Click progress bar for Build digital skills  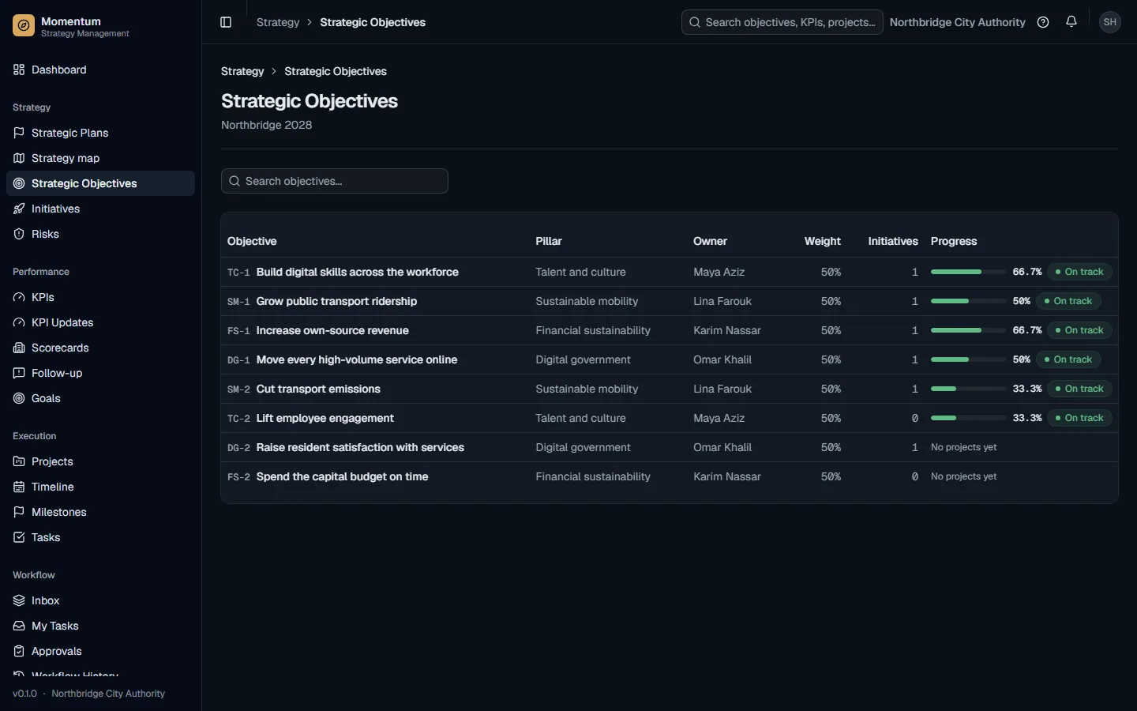point(968,272)
